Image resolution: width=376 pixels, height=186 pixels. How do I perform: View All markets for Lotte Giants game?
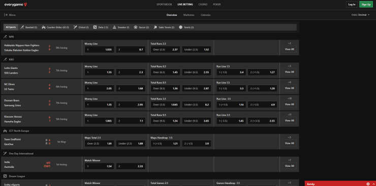[x=289, y=72]
